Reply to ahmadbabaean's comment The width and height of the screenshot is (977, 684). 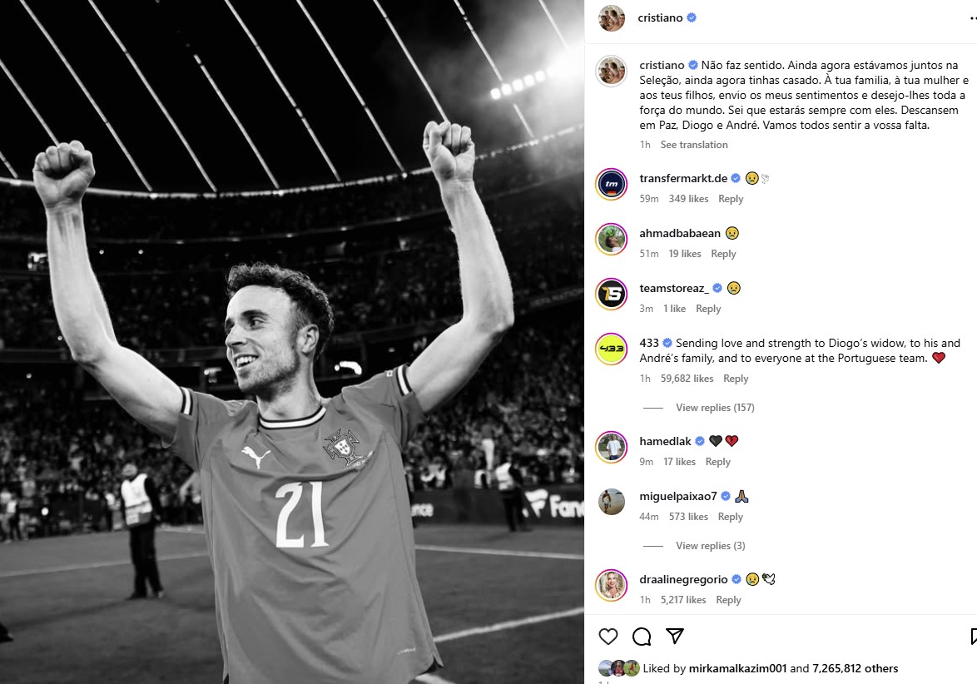[723, 254]
